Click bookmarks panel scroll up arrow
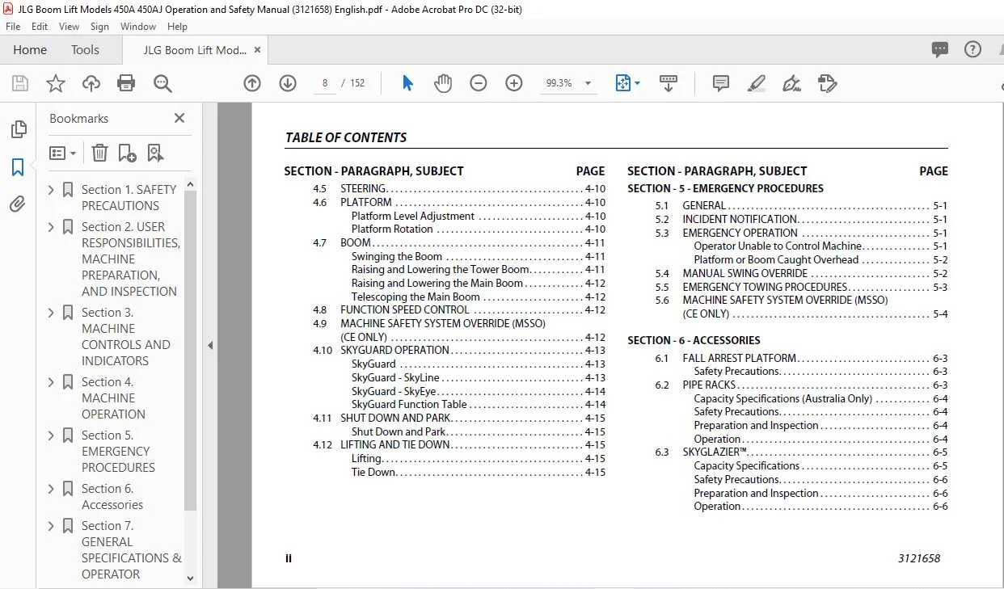This screenshot has height=589, width=1004. [x=191, y=185]
